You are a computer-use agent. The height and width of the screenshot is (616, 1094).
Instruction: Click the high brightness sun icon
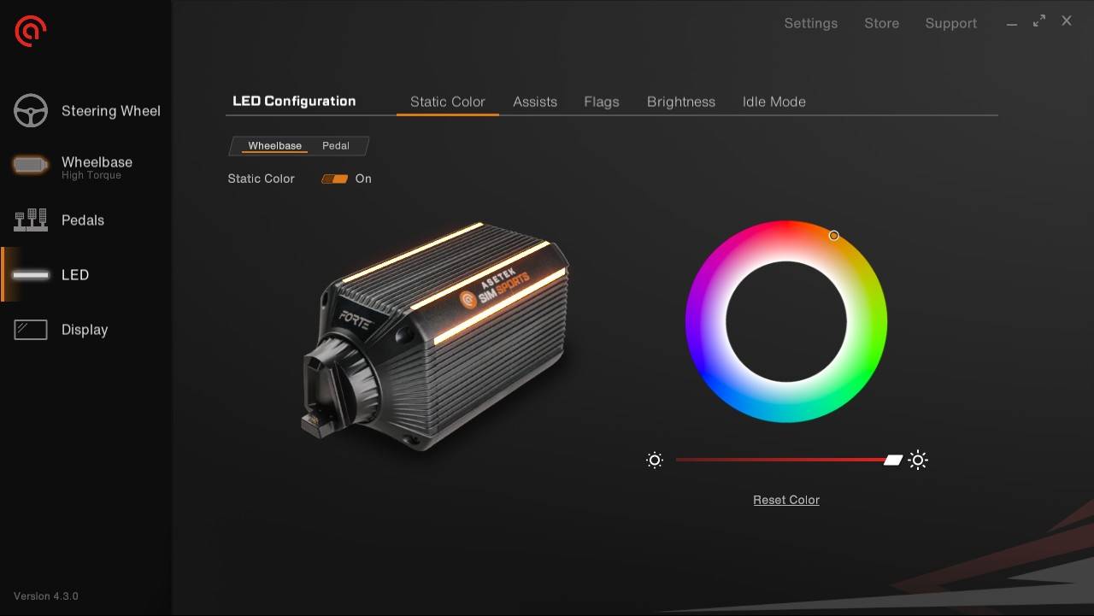click(x=918, y=461)
